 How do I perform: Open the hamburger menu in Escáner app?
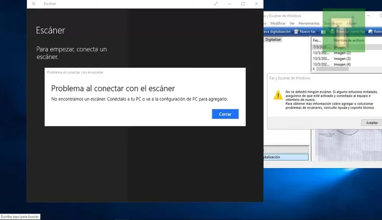pos(34,4)
